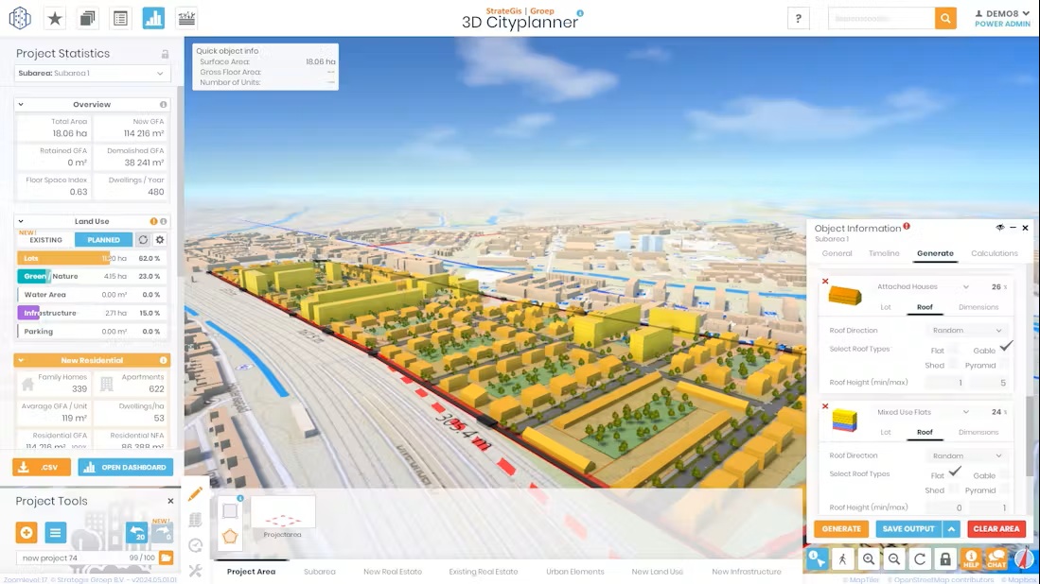Toggle Flat roof for Mixed Use Flats

[x=954, y=472]
